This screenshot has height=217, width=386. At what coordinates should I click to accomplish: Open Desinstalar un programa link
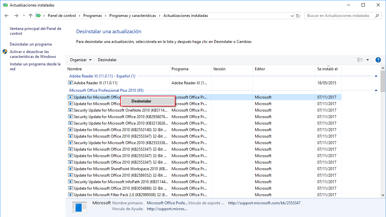click(x=31, y=44)
